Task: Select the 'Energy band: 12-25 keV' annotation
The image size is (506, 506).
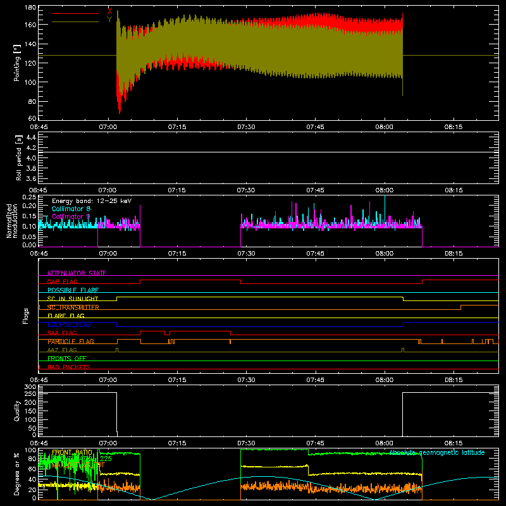Action: coord(92,201)
